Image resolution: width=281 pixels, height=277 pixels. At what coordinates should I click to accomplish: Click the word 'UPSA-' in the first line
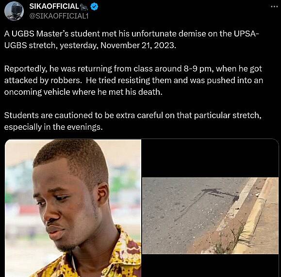point(247,34)
